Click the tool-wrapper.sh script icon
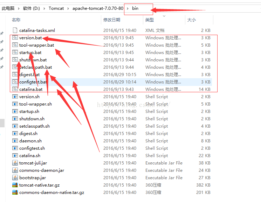The image size is (261, 202). coord(15,104)
